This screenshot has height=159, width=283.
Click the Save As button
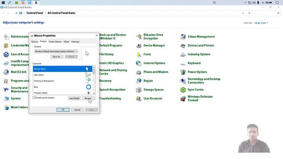pyautogui.click(x=57, y=57)
